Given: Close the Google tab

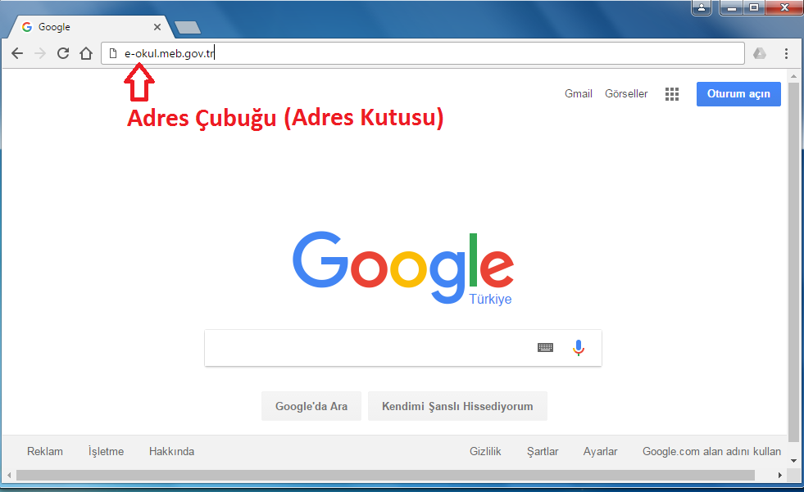Looking at the screenshot, I should coord(157,27).
